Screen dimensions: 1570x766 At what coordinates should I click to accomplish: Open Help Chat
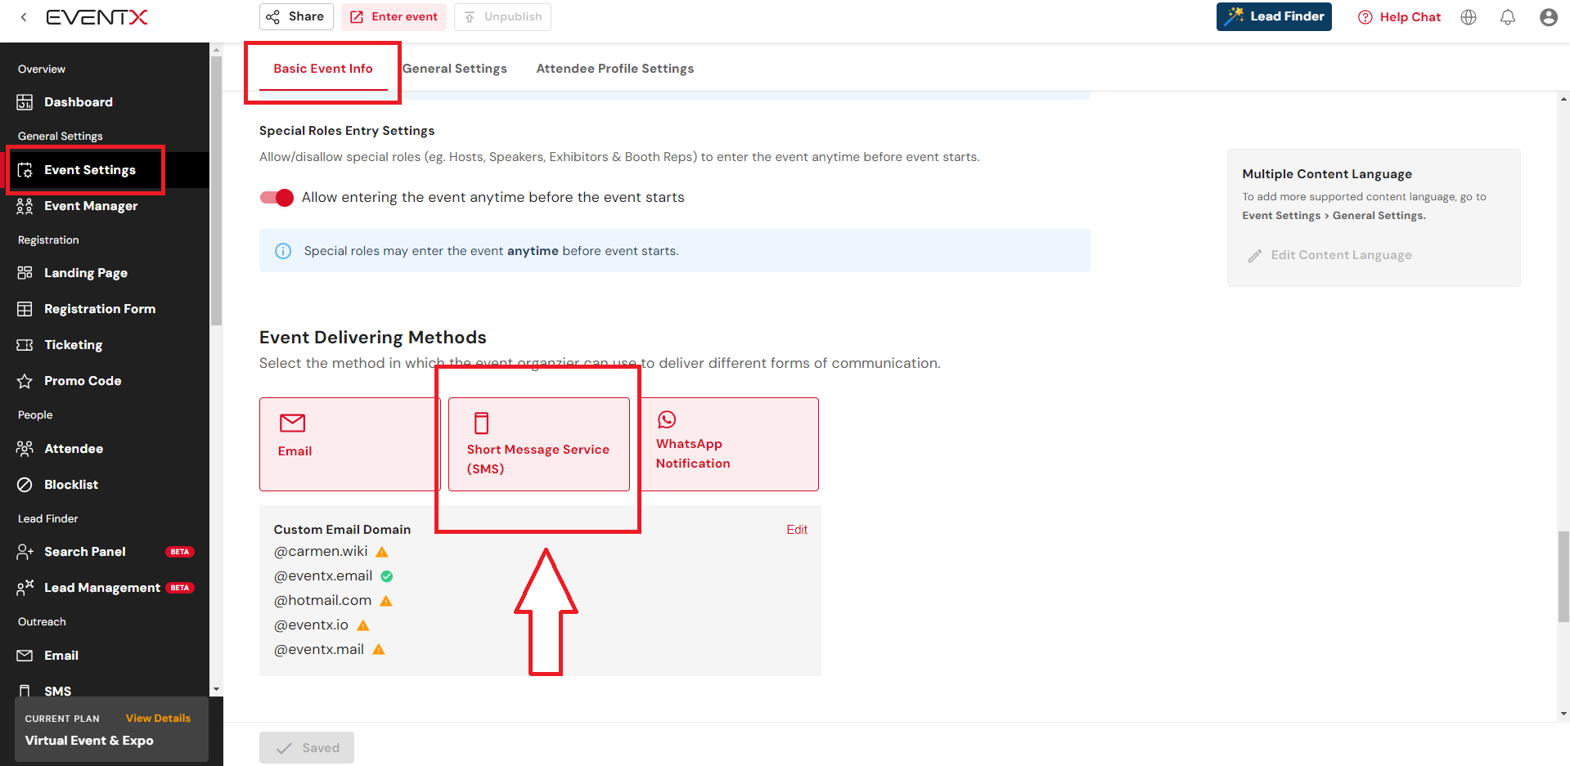[x=1400, y=17]
